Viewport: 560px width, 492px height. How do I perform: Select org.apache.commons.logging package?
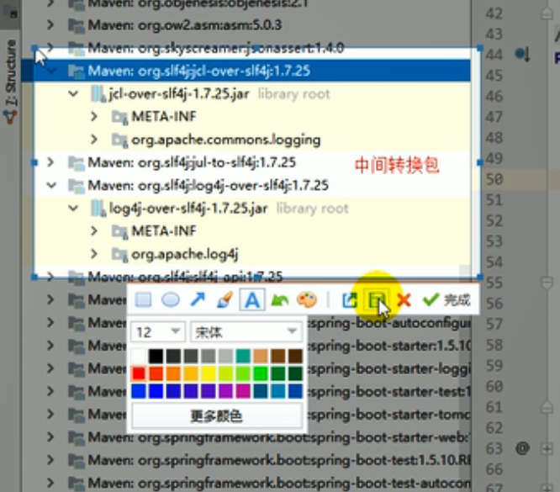click(x=216, y=140)
